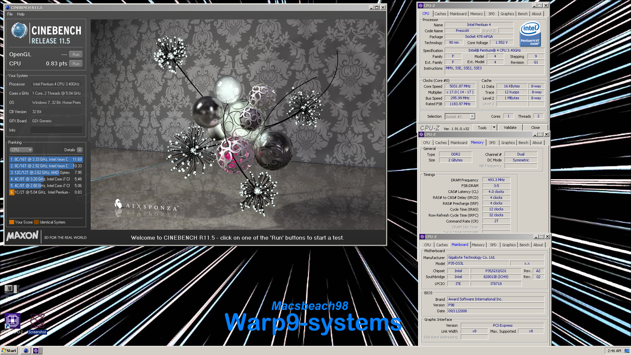Click the Cinebench title bar app icon
Screen dimensions: 631x355
click(8, 7)
